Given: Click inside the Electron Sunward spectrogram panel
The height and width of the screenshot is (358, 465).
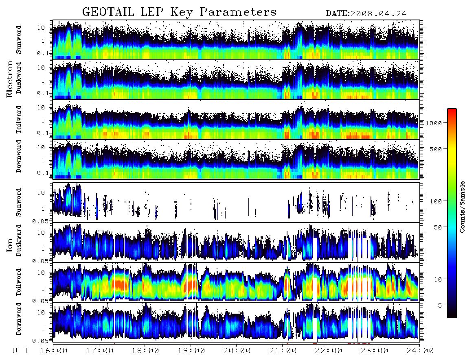Looking at the screenshot, I should tap(236, 40).
